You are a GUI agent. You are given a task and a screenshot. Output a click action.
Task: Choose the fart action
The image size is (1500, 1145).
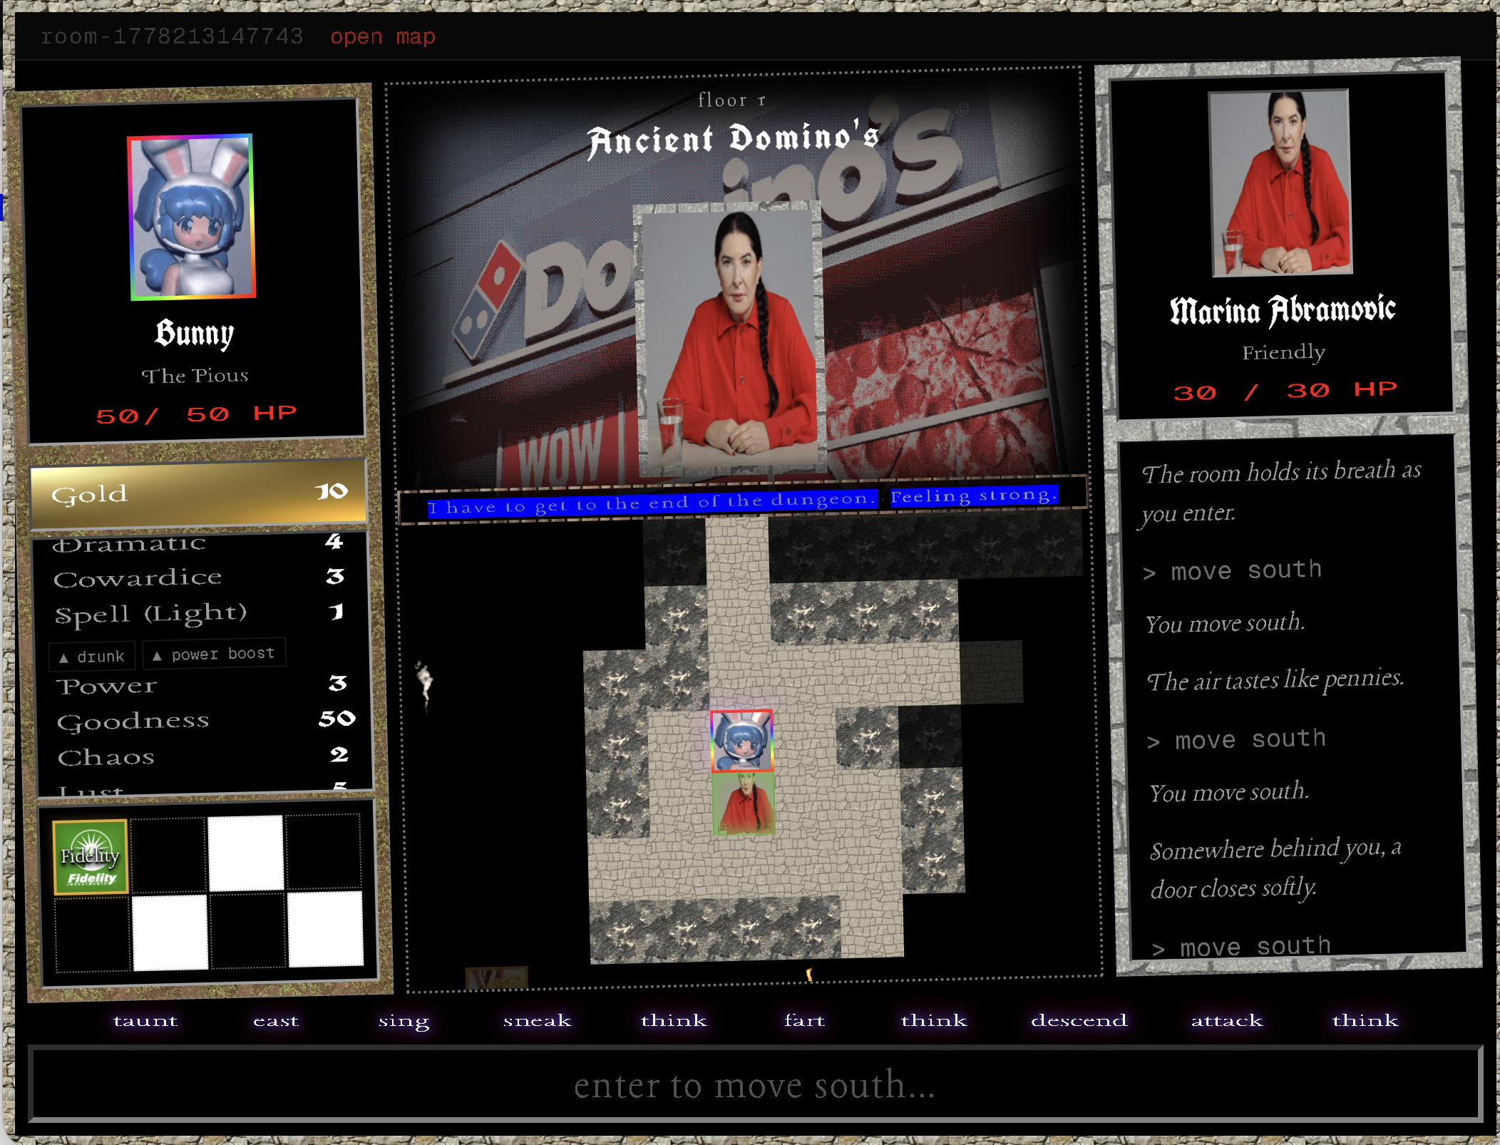(804, 1020)
